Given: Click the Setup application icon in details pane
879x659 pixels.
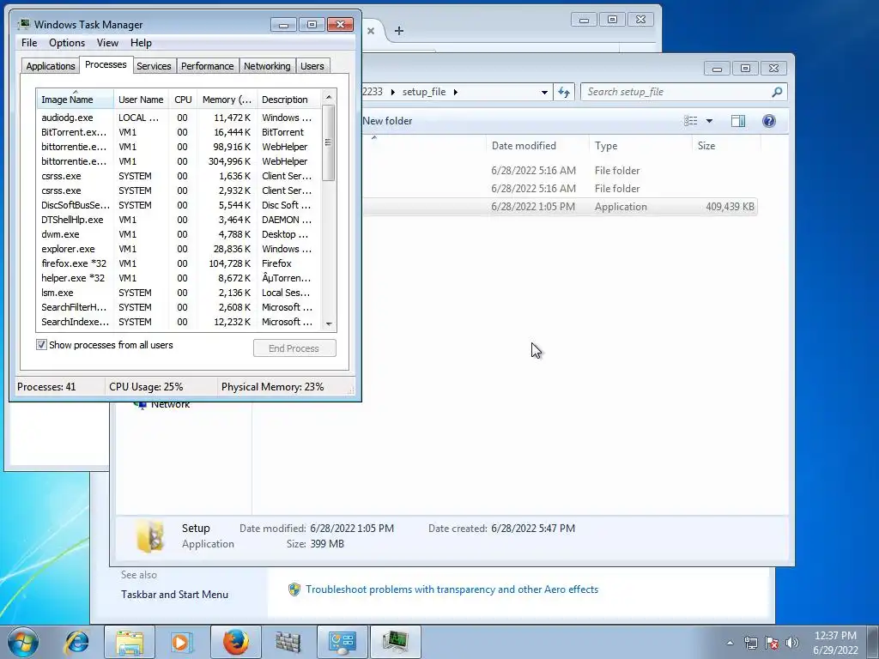Looking at the screenshot, I should pos(150,536).
